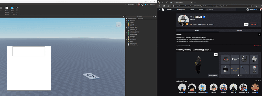Open the white shades item thumbnail

(235, 60)
